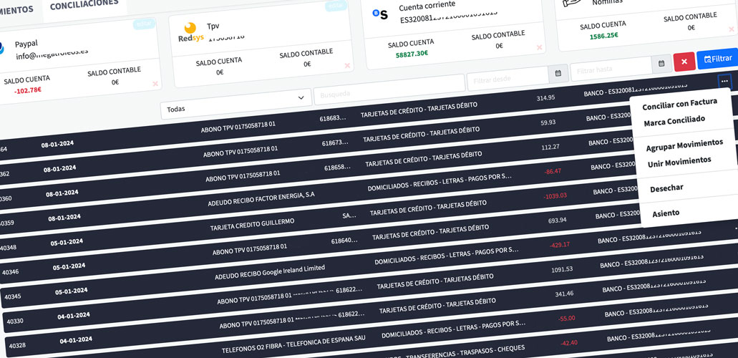Click the three-dots row actions icon
The image size is (738, 358).
[724, 82]
